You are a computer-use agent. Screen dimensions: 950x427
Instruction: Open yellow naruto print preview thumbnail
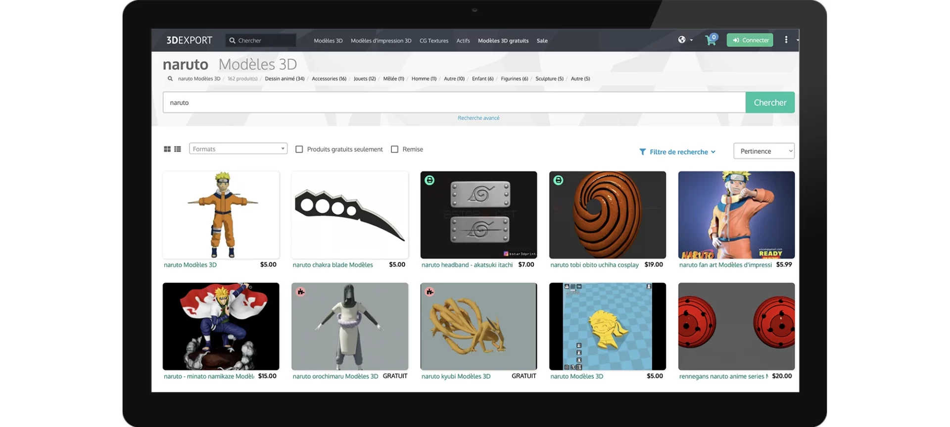point(608,326)
